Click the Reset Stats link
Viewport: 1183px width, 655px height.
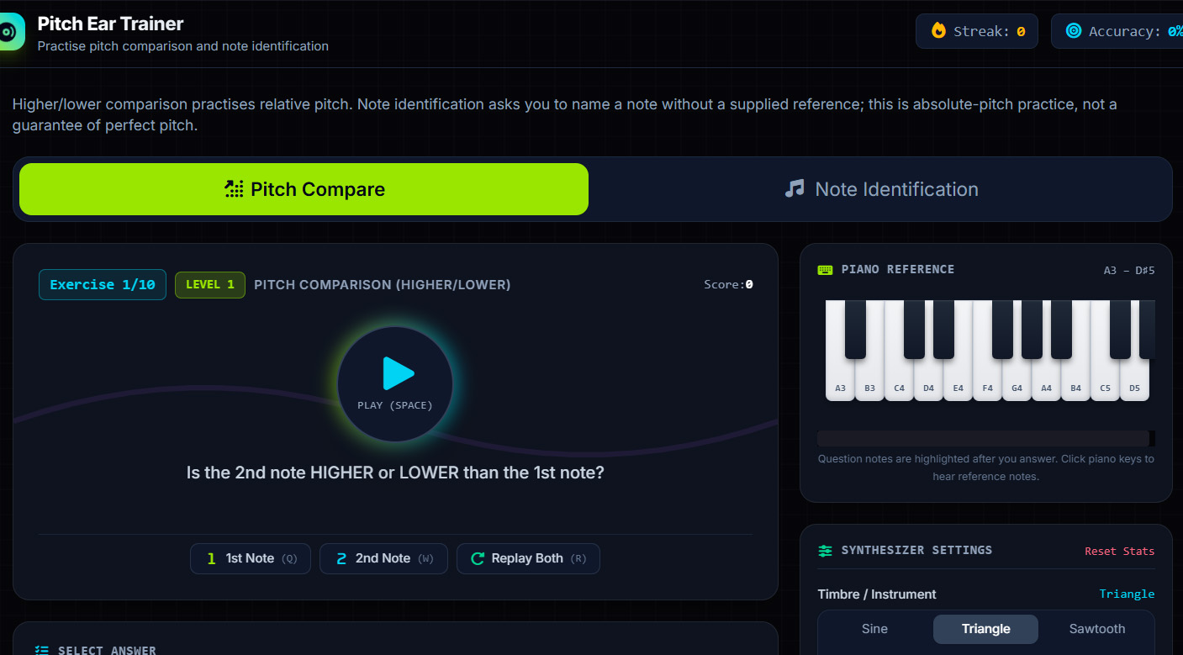point(1119,552)
